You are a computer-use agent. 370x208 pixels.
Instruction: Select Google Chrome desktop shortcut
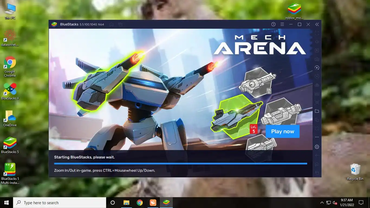coord(10,67)
